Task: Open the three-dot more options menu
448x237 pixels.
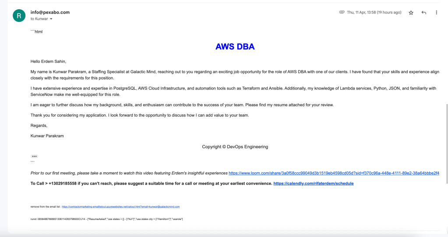Action: pos(436,13)
